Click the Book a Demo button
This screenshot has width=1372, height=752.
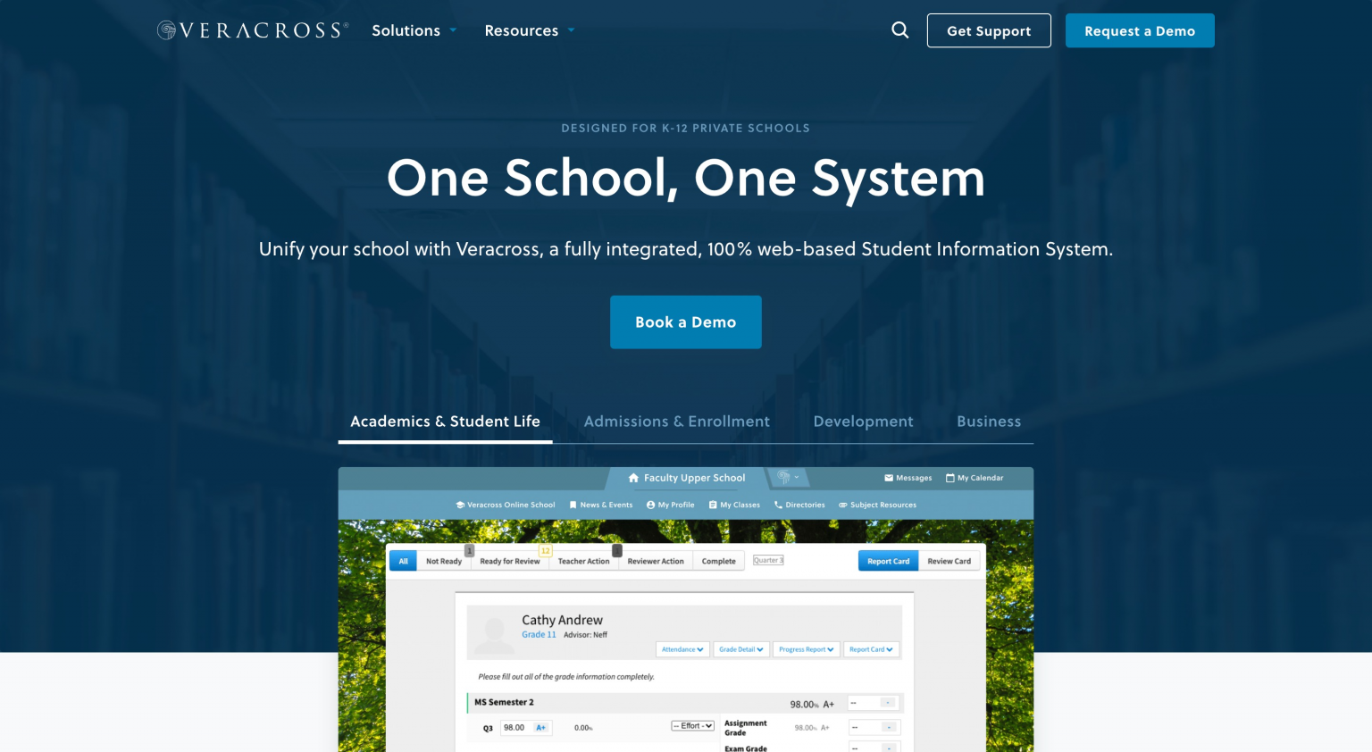coord(685,322)
